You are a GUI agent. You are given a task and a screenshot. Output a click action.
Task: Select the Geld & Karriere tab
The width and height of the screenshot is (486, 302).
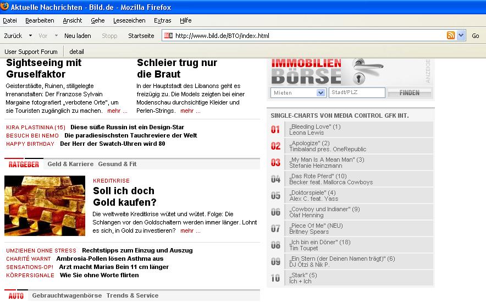coord(70,164)
